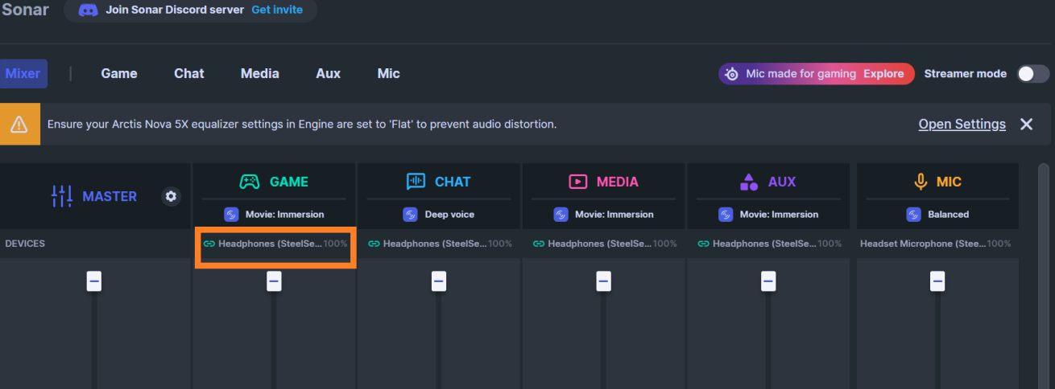This screenshot has height=389, width=1055.
Task: Click Mic made for gaming Explore banner
Action: 817,74
